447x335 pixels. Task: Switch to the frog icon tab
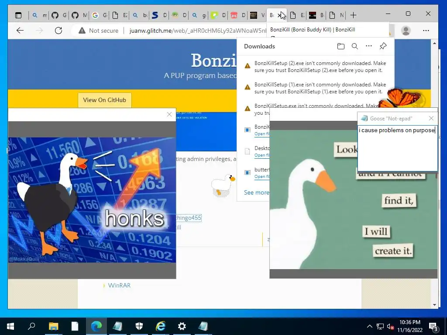179,15
